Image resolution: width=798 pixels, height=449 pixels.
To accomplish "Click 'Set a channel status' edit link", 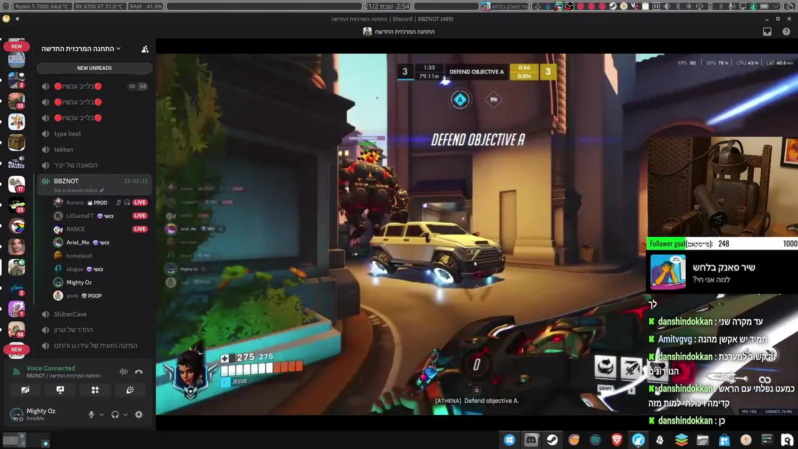I will [x=79, y=190].
